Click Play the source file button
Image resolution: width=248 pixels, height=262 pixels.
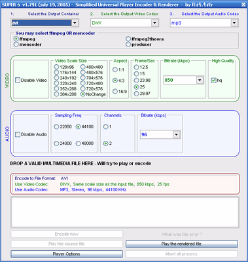(x=67, y=244)
